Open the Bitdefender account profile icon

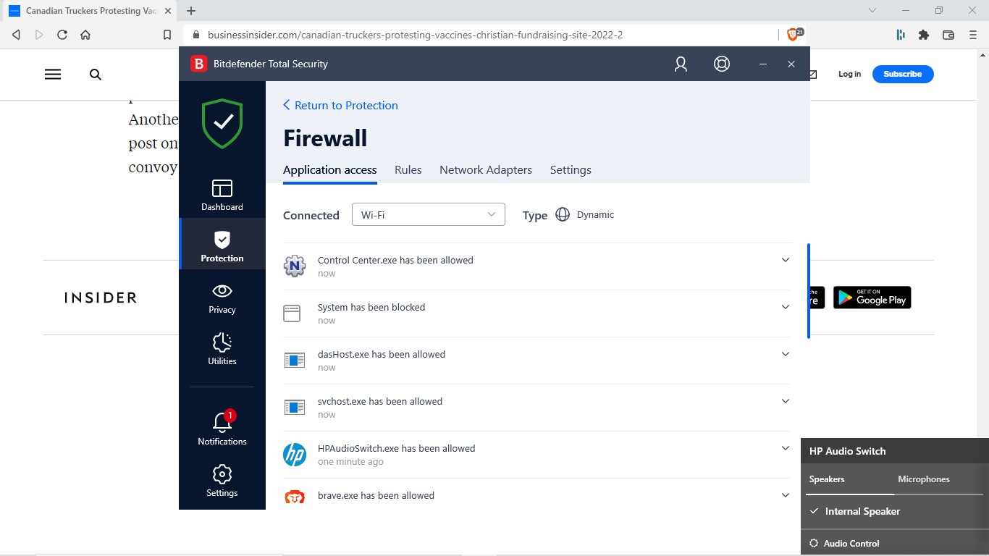680,64
